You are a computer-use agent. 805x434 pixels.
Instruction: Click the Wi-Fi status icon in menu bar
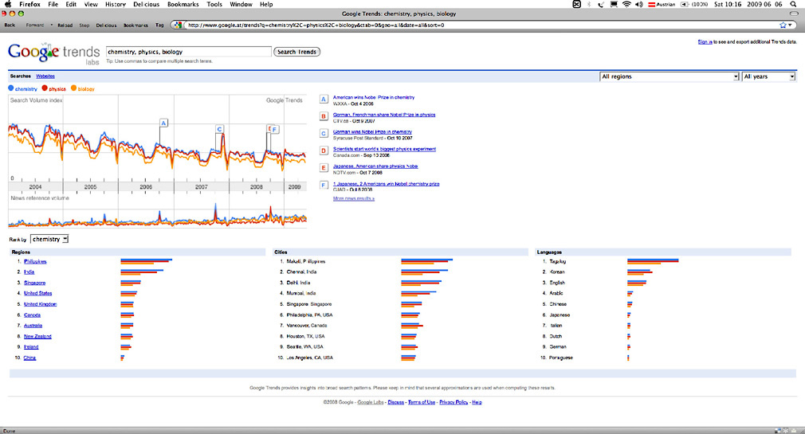(x=626, y=4)
